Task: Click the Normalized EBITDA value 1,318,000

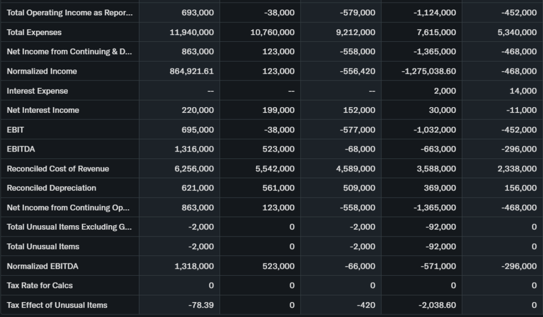Action: [194, 266]
